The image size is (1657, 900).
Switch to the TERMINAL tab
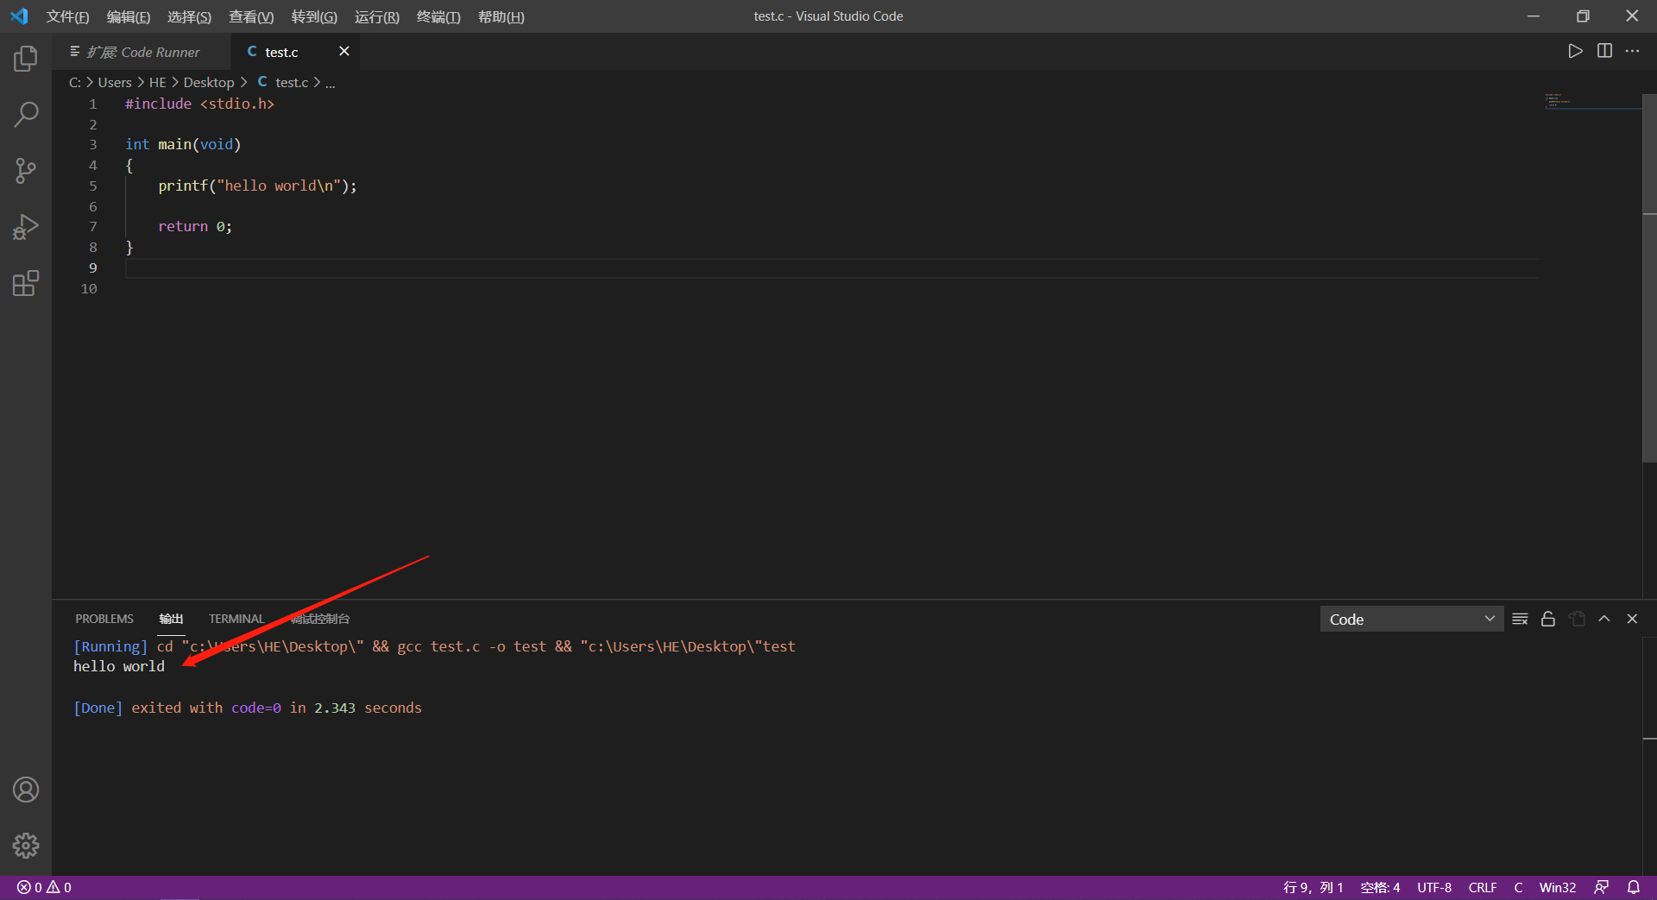236,619
